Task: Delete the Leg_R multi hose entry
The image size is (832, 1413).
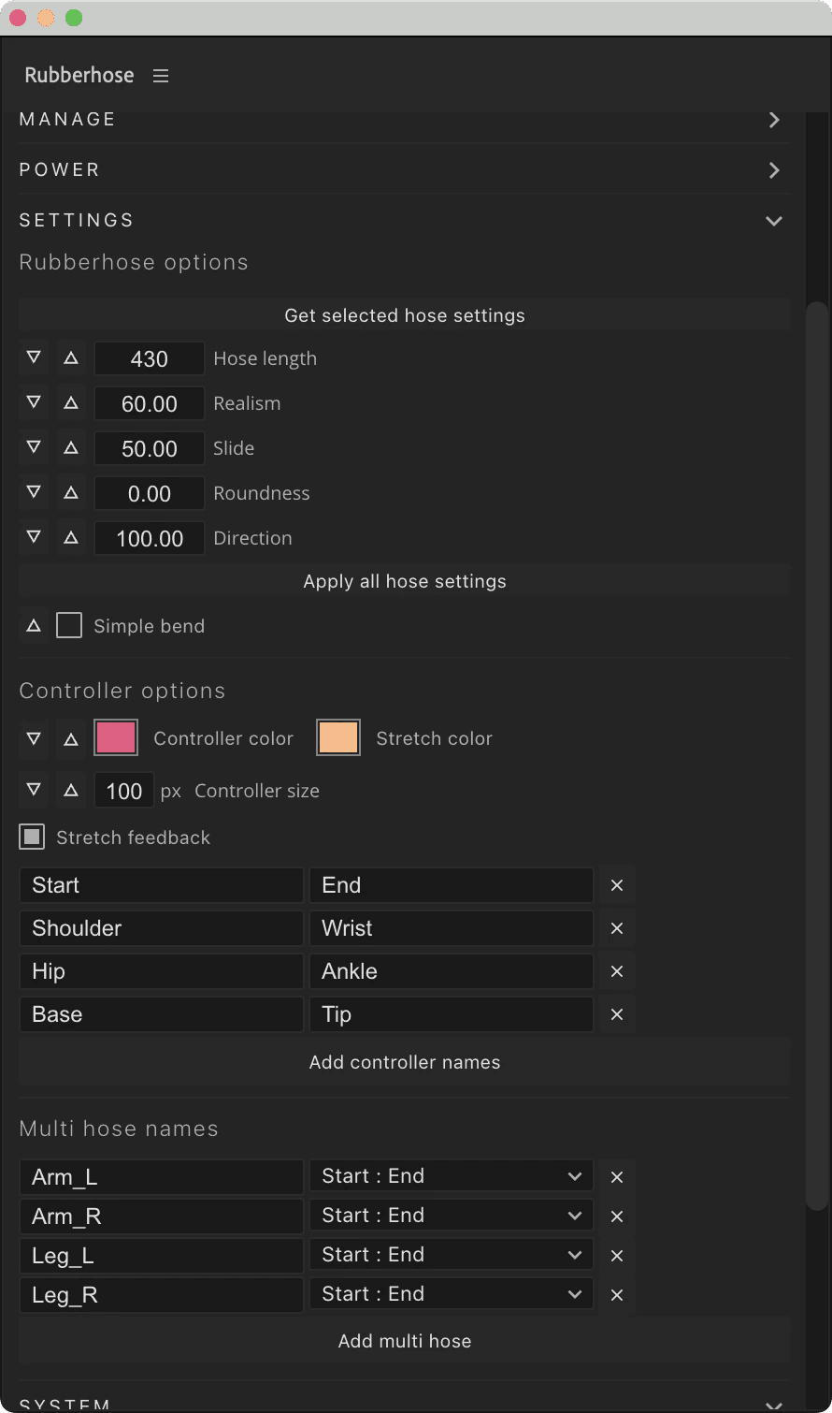Action: click(617, 1295)
